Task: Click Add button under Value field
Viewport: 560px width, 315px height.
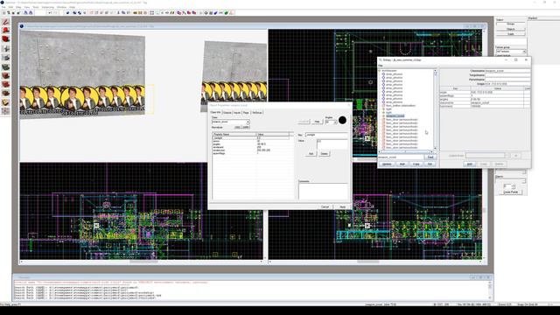Action: coord(311,154)
